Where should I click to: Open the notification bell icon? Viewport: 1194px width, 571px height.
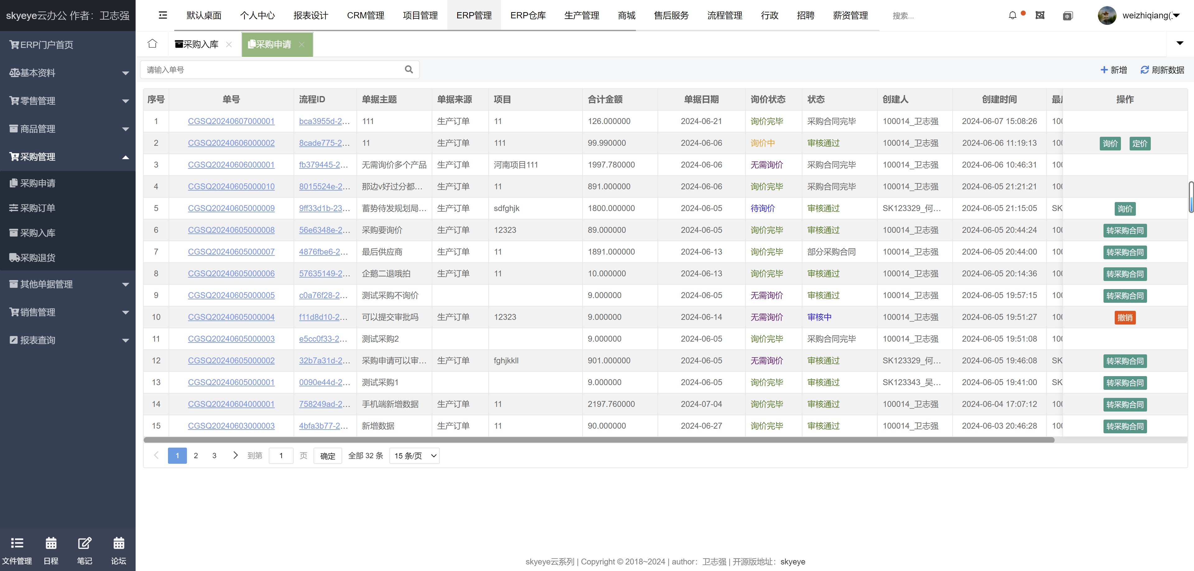pos(1012,15)
